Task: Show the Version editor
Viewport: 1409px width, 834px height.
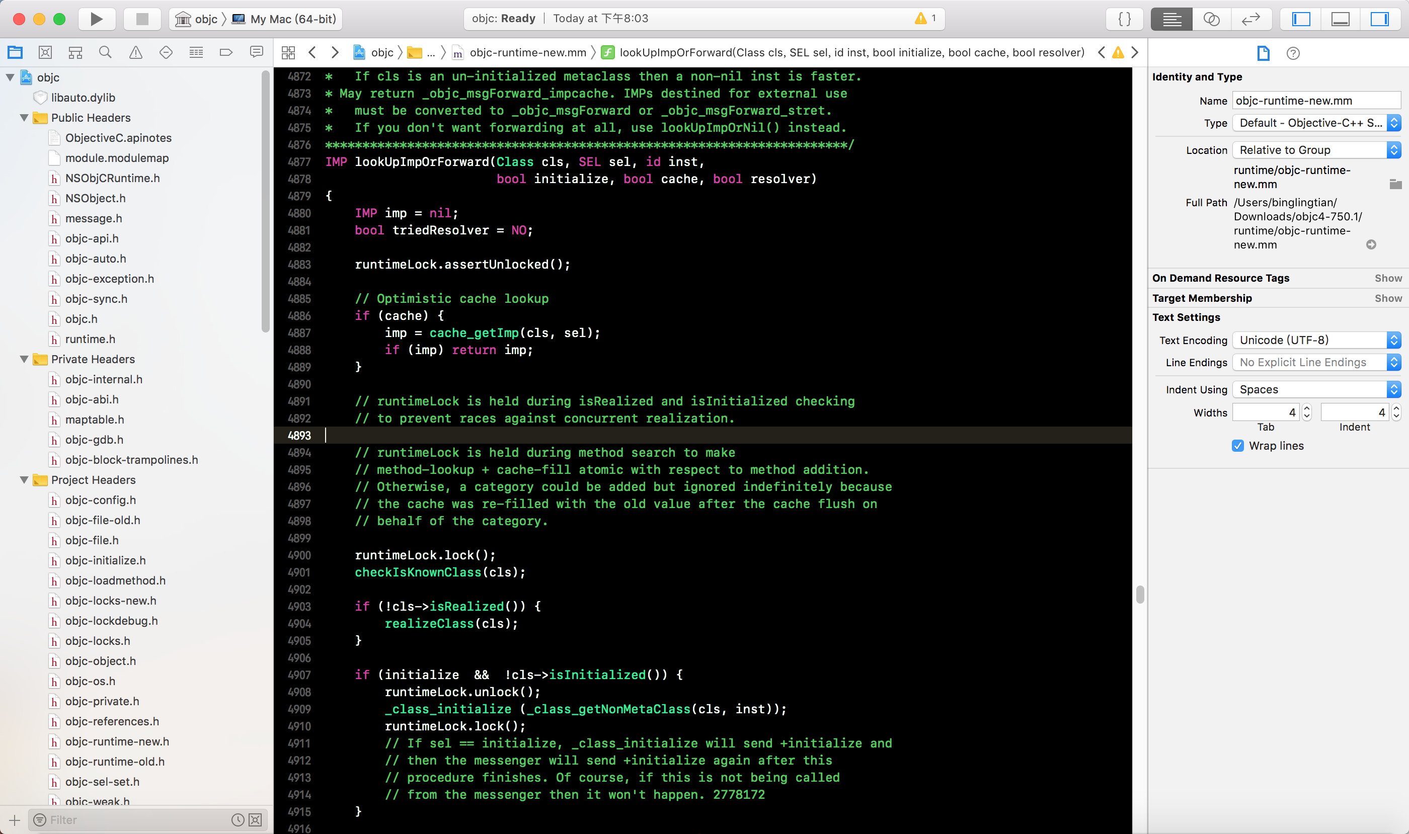Action: (1250, 19)
